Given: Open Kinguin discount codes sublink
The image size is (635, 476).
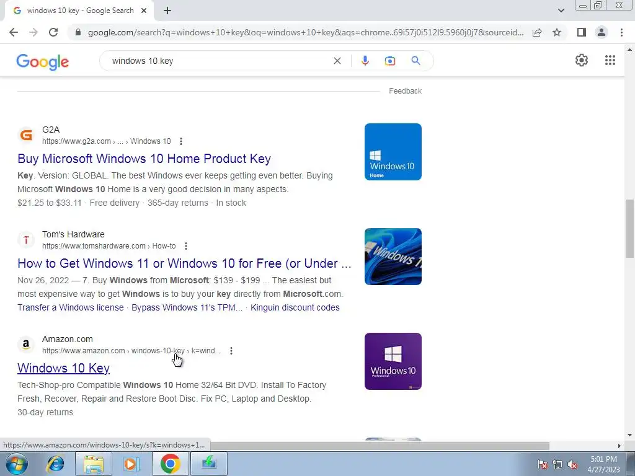Looking at the screenshot, I should pyautogui.click(x=295, y=307).
